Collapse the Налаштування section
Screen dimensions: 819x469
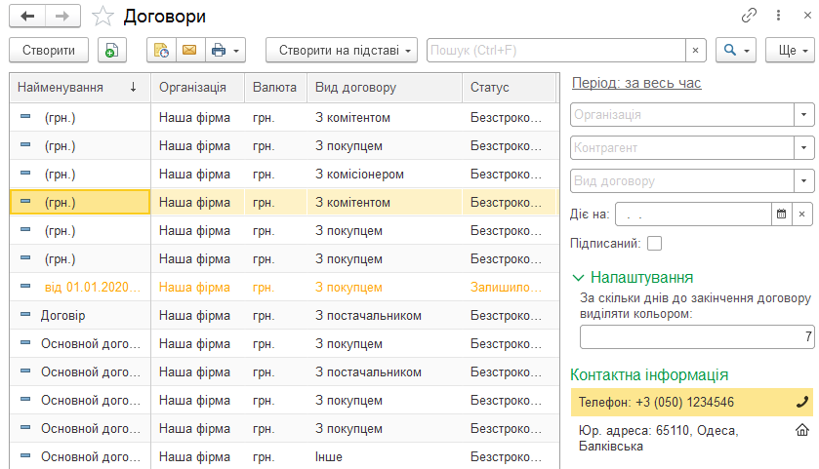coord(578,278)
